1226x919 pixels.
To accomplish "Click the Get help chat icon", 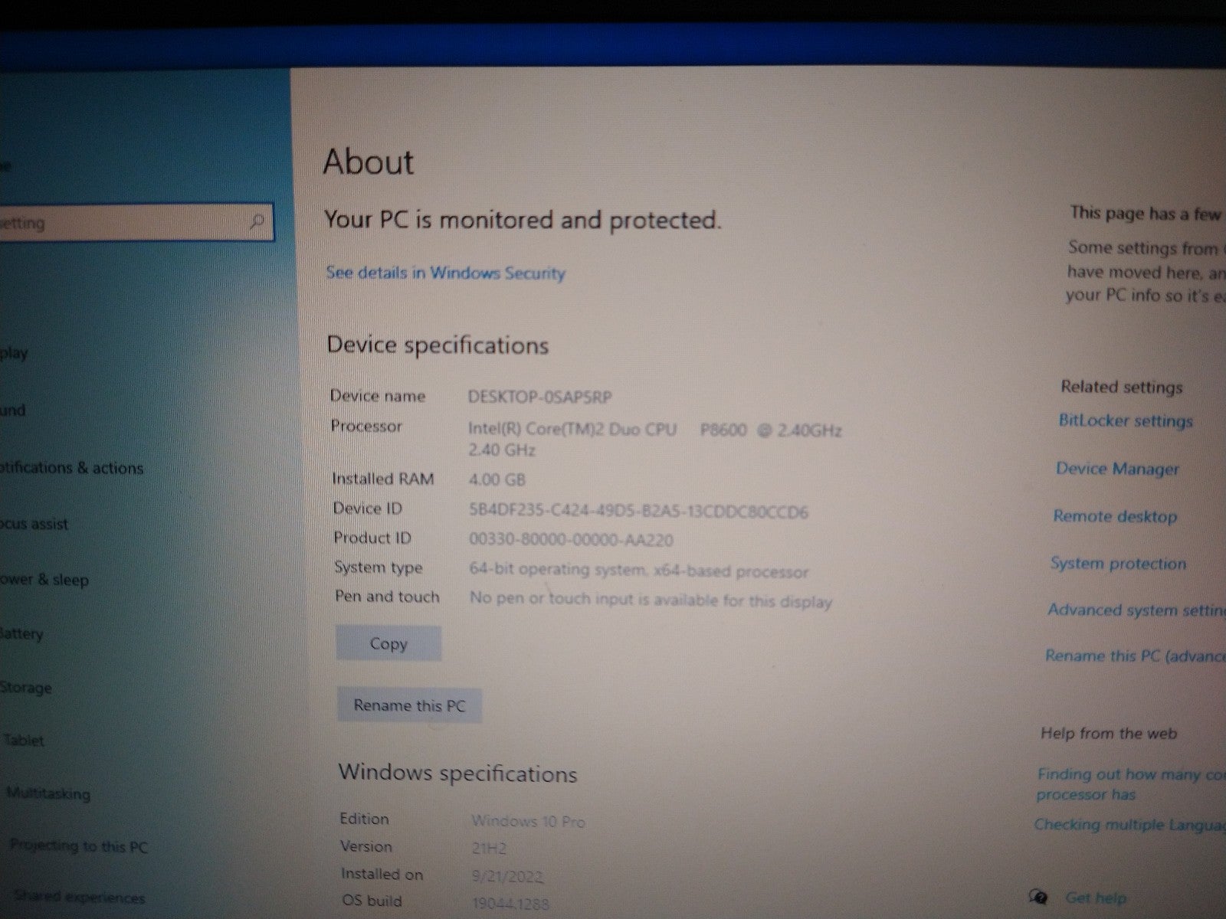I will 1039,897.
